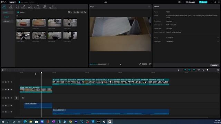This screenshot has width=221, height=124.
Task: Open the Sort options dropdown
Action: coord(76,12)
